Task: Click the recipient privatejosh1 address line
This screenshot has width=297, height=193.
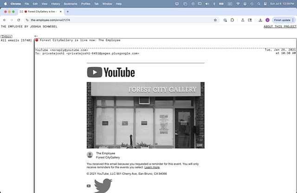Action: (x=87, y=53)
